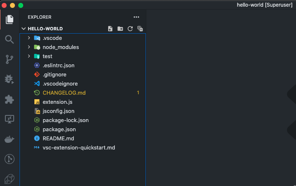
Task: Click markdown icon beside vsc-extension-quickstart.md
Action: coord(36,147)
